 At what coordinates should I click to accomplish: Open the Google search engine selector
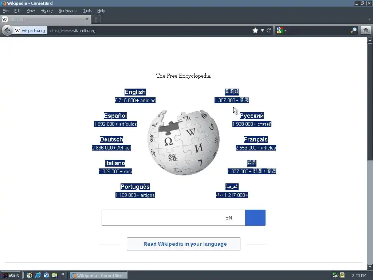(x=281, y=31)
